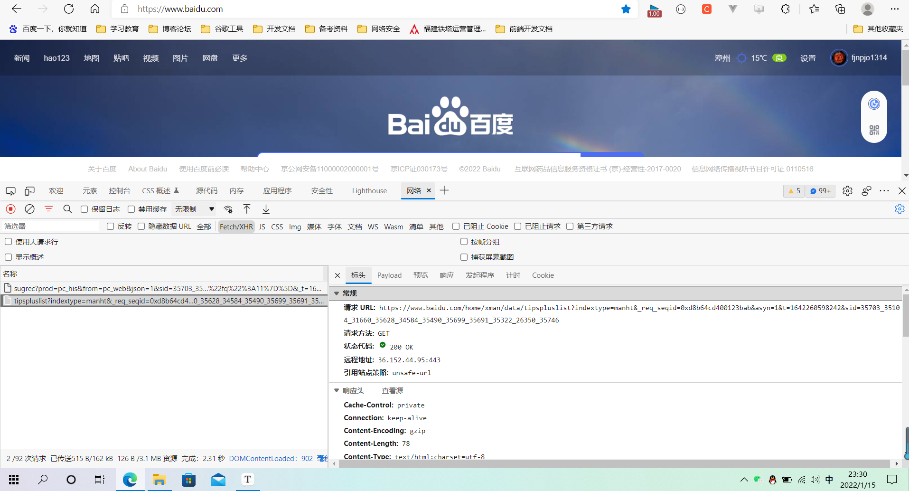Enable the 捕获屏幕截图 option

tap(464, 257)
